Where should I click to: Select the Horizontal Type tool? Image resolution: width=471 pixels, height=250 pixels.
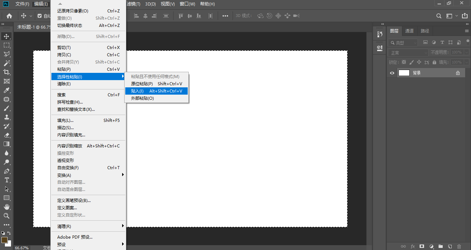click(7, 180)
